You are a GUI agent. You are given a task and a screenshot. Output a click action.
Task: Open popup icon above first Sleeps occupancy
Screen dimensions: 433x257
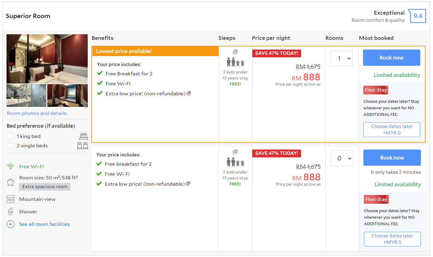point(235,52)
